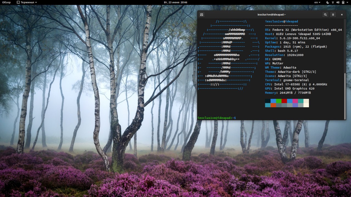This screenshot has width=351, height=197.
Task: Click the Memory value '2641MiB / 7736MiB'
Action: pyautogui.click(x=295, y=93)
